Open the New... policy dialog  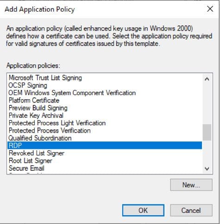191,185
